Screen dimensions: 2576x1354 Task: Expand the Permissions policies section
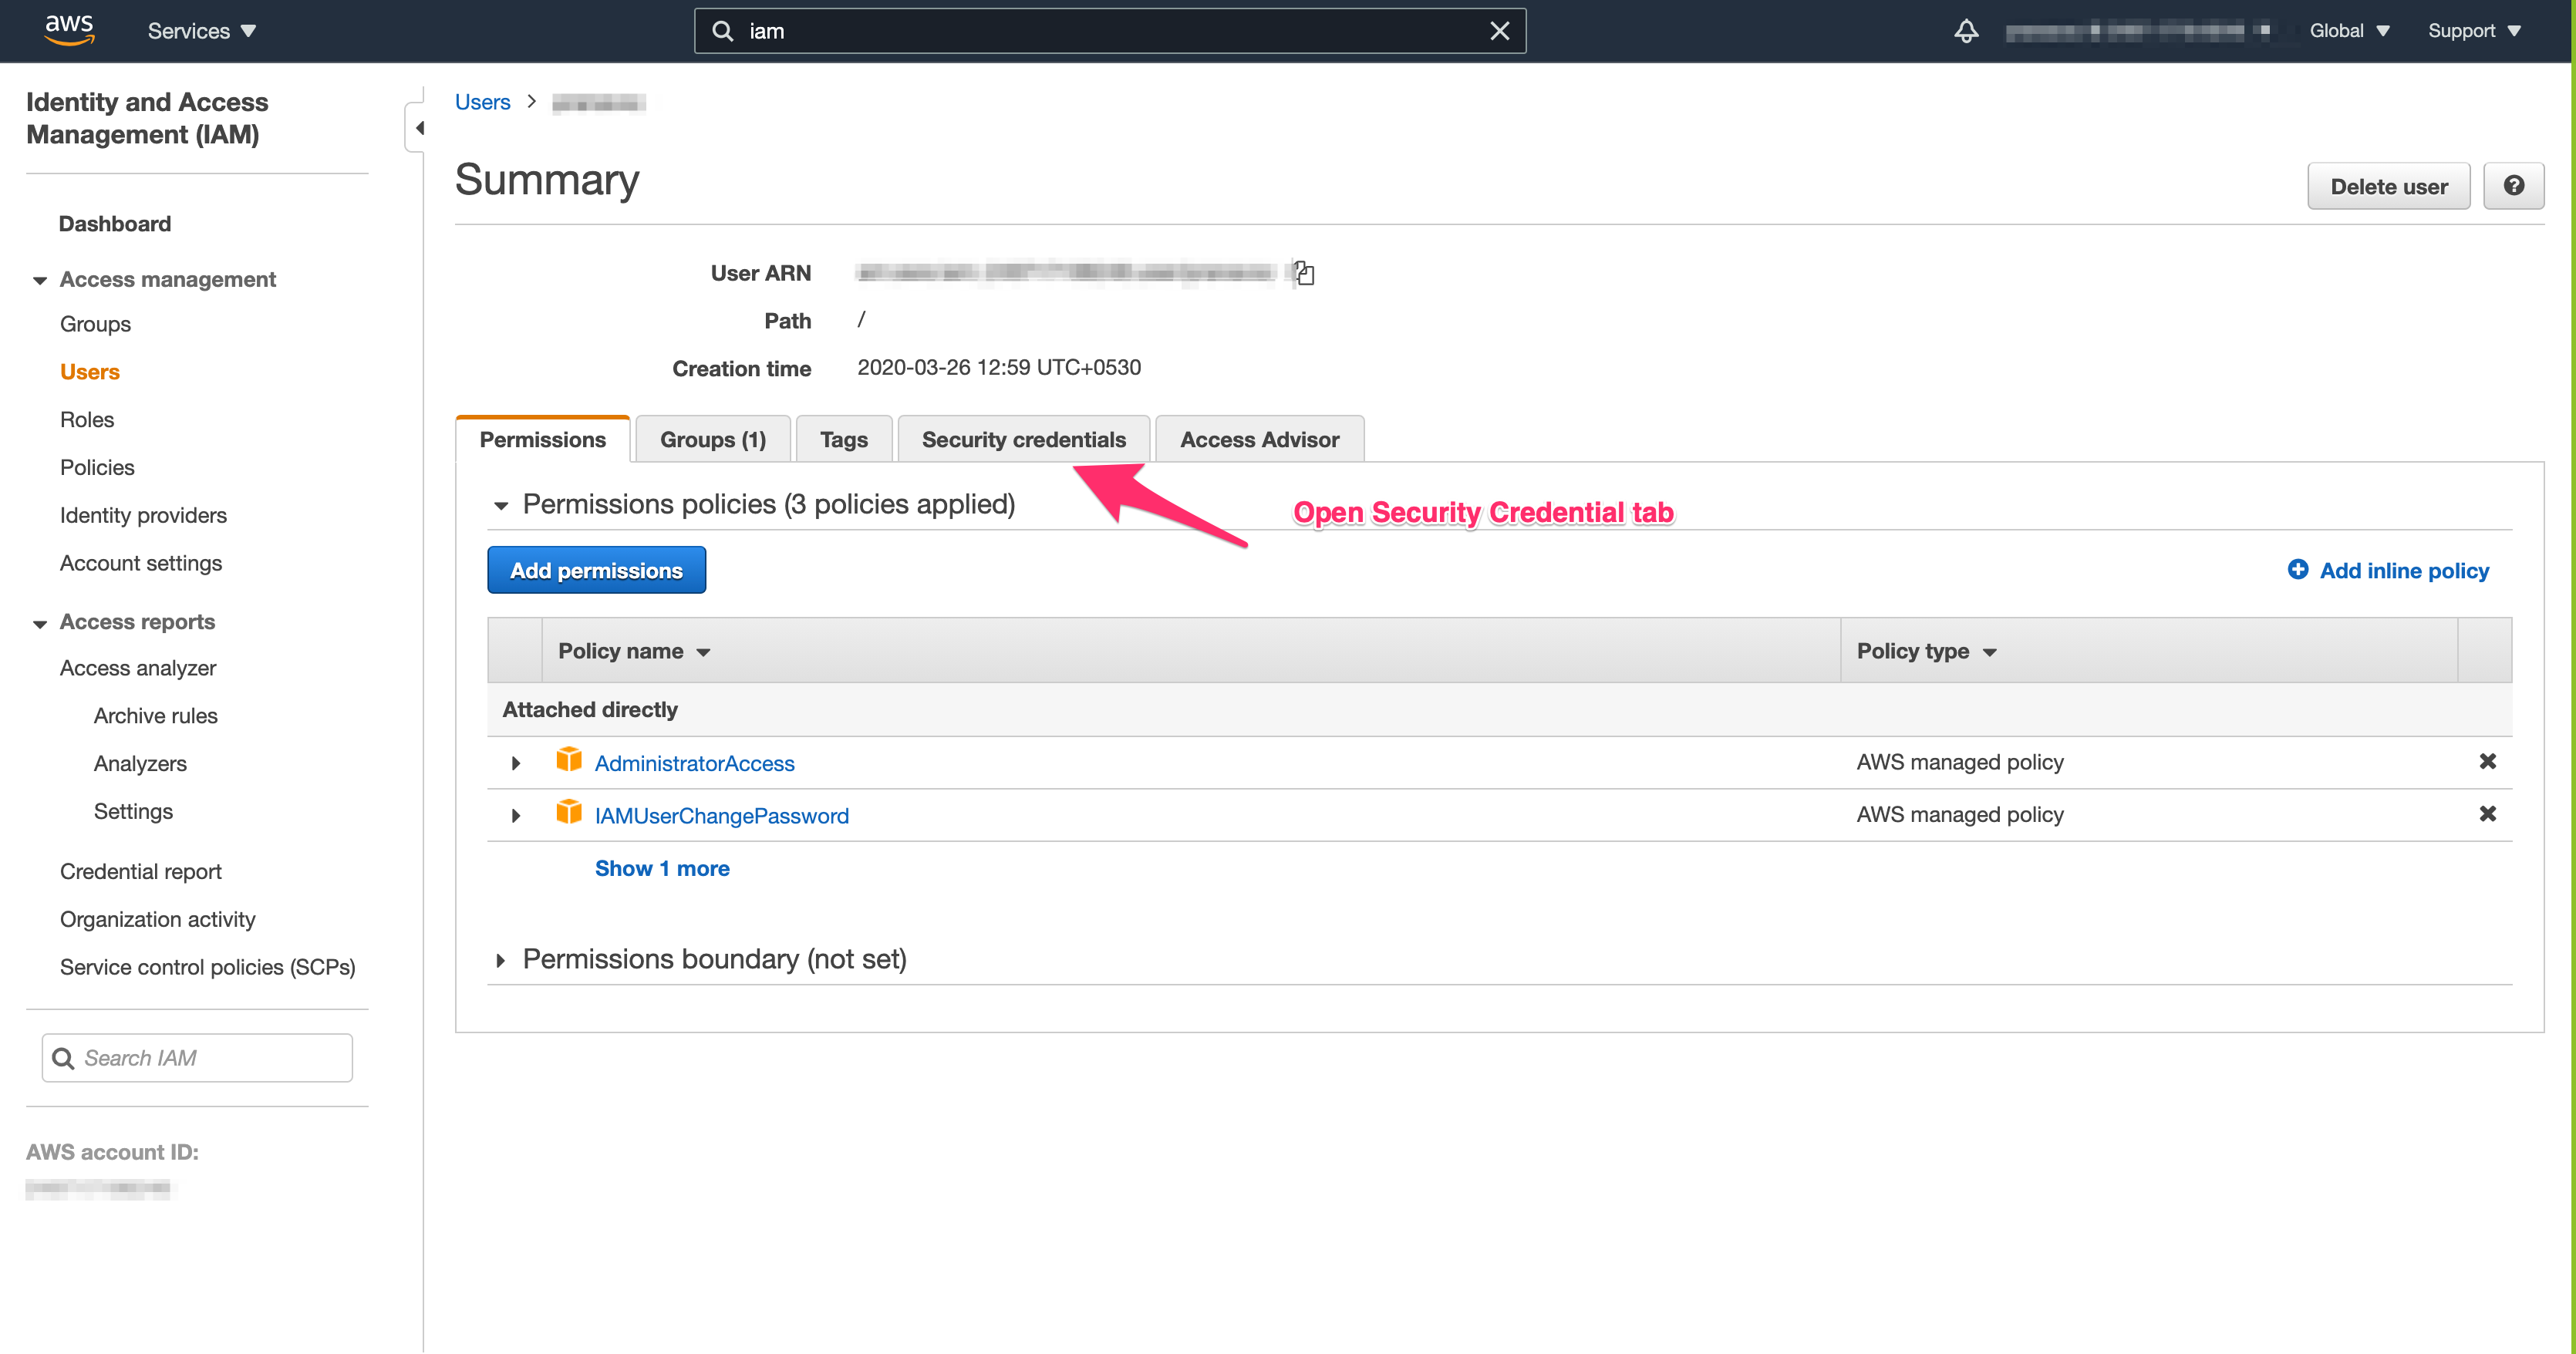497,504
